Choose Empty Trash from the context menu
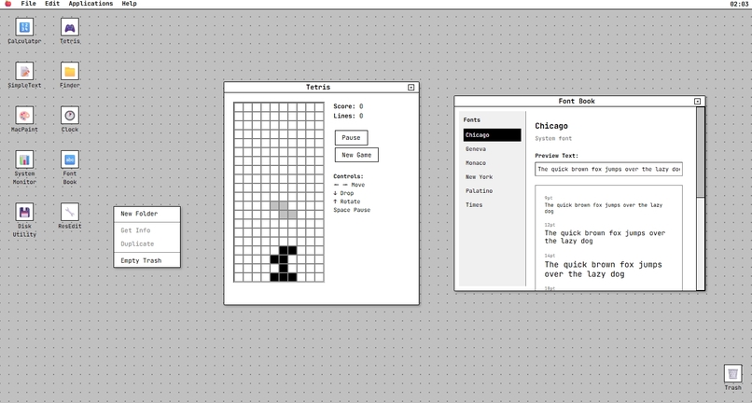Screen dimensions: 752x403 tap(146, 260)
